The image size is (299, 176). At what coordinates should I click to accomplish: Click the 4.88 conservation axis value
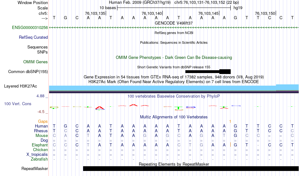coord(40,96)
